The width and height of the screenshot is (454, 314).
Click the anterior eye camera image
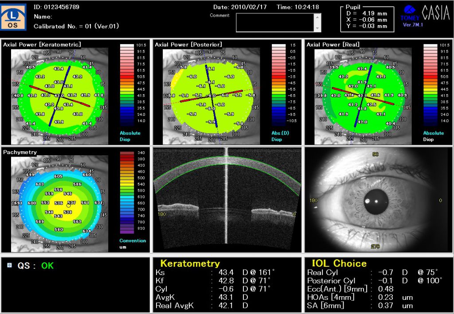379,200
